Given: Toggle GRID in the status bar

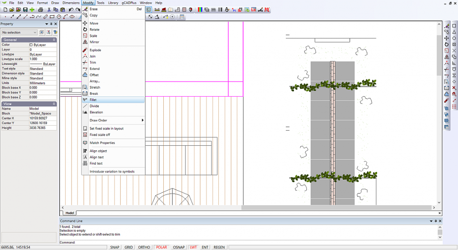Looking at the screenshot, I should click(x=128, y=247).
